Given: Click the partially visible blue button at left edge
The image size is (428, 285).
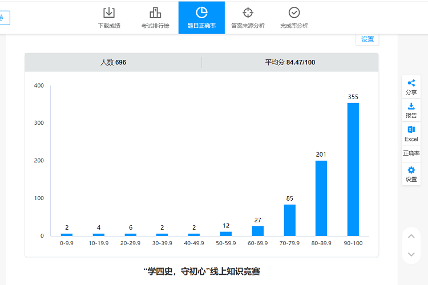Looking at the screenshot, I should click(x=5, y=18).
